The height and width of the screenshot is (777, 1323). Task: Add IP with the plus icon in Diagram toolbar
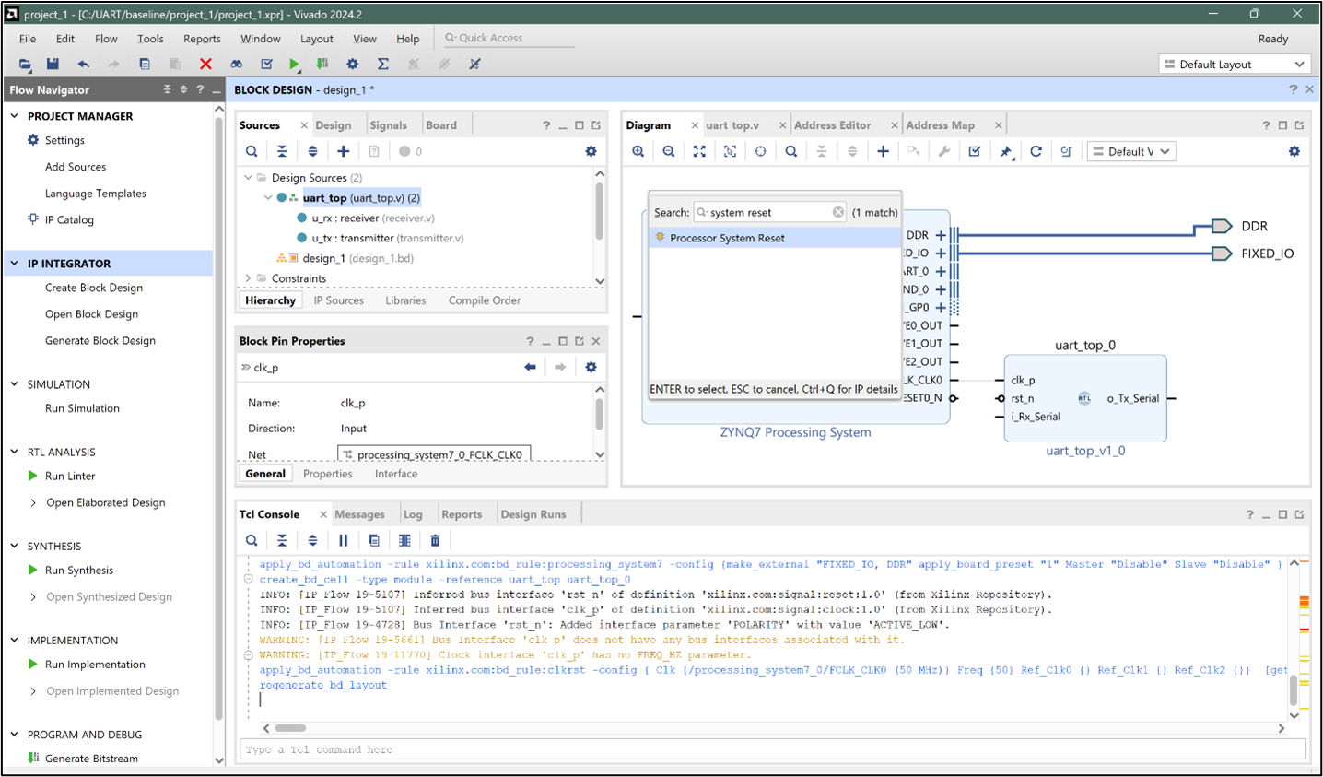(x=883, y=150)
